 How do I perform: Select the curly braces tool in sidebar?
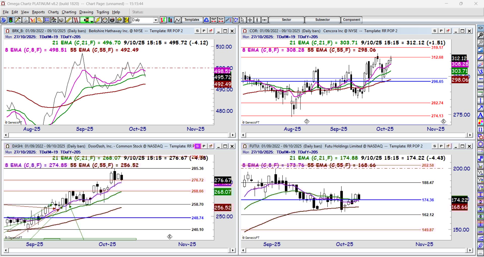[x=480, y=130]
